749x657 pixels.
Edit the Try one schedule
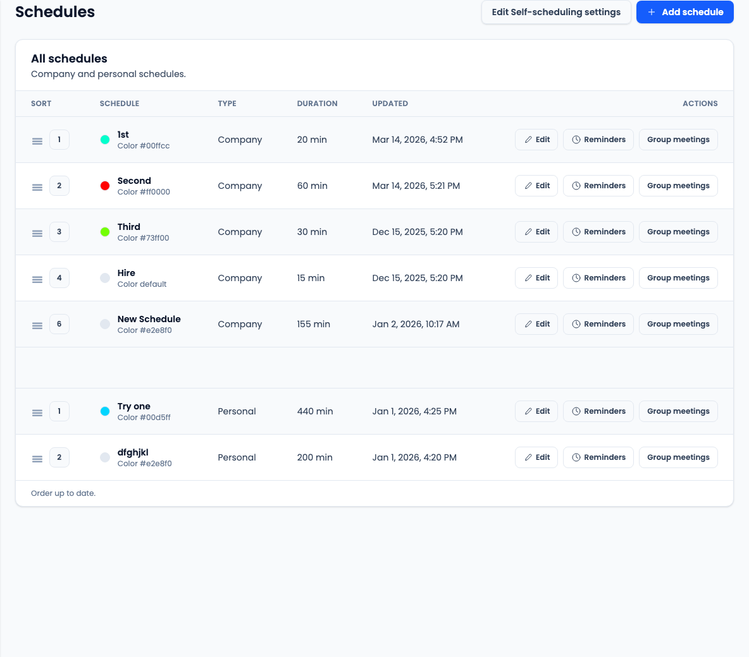[x=536, y=411]
